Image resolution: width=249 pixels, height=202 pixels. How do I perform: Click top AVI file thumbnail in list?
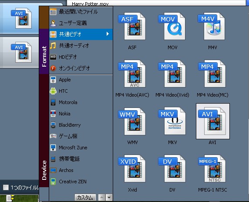[x=21, y=18]
